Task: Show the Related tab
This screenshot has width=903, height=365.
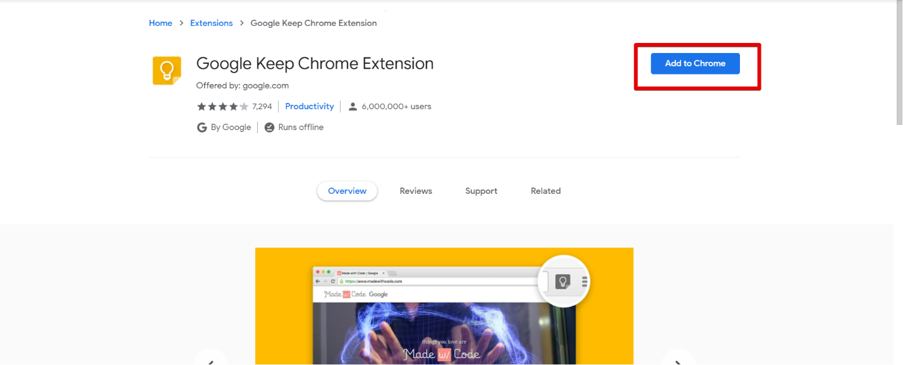Action: 546,191
